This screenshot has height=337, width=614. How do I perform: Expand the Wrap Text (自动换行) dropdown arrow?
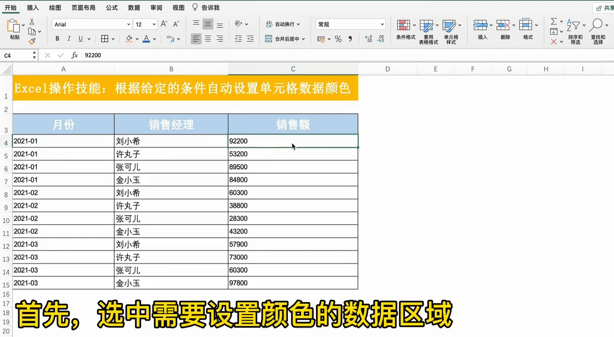298,24
